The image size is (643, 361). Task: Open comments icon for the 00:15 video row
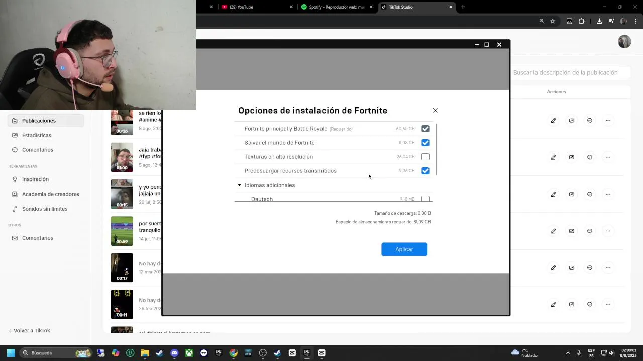click(590, 194)
